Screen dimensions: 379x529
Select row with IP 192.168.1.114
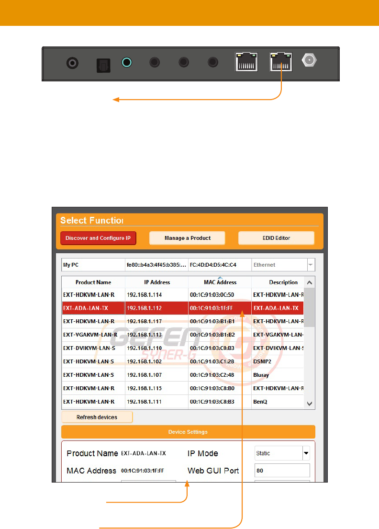click(183, 294)
